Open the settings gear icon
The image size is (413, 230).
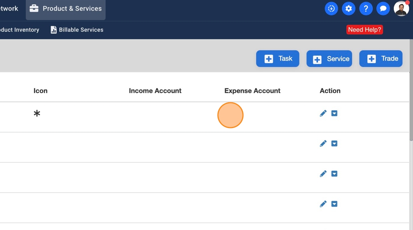348,8
